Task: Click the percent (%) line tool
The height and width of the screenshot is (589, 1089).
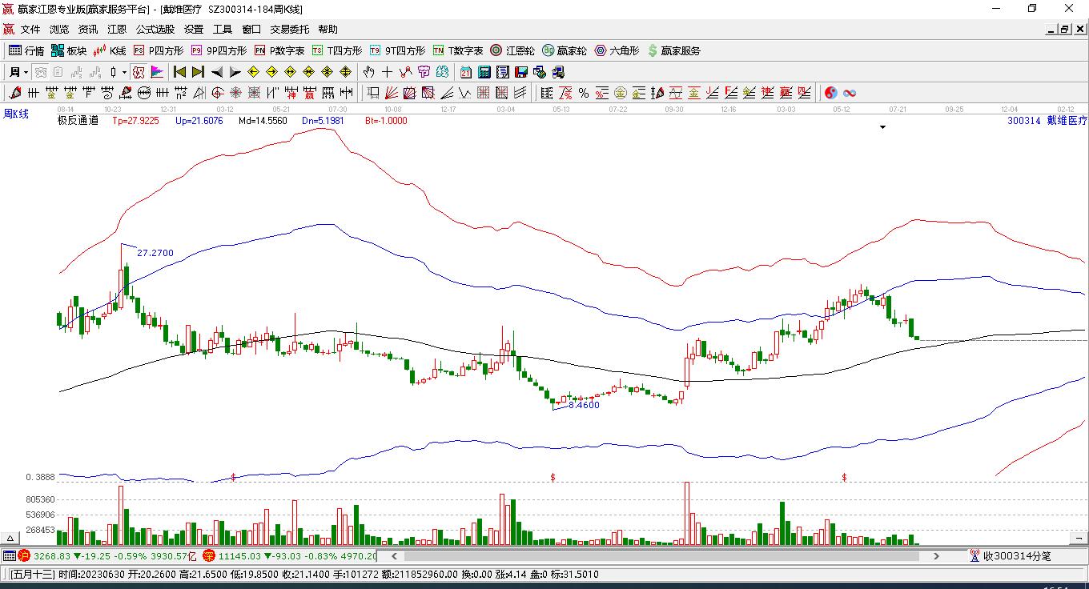Action: (x=584, y=93)
